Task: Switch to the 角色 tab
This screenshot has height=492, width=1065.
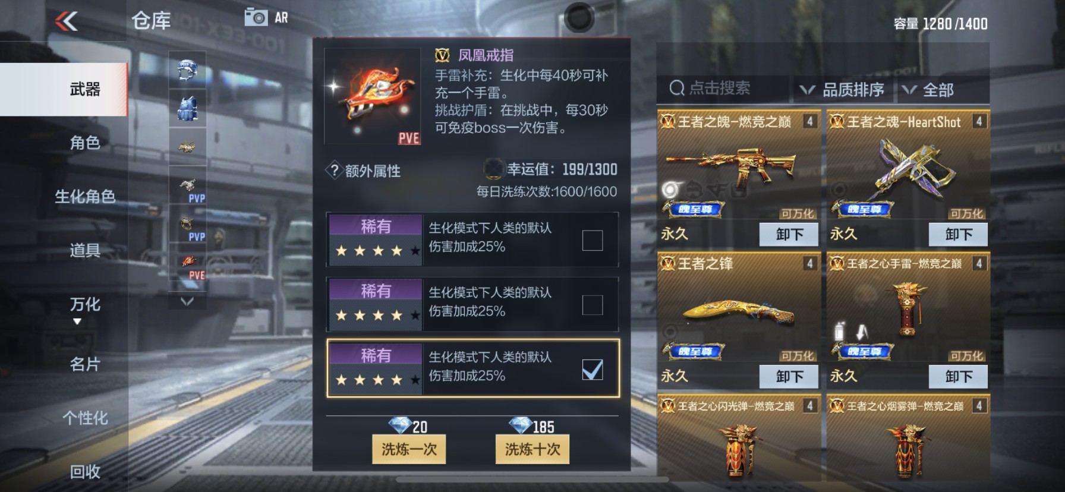Action: pyautogui.click(x=85, y=143)
